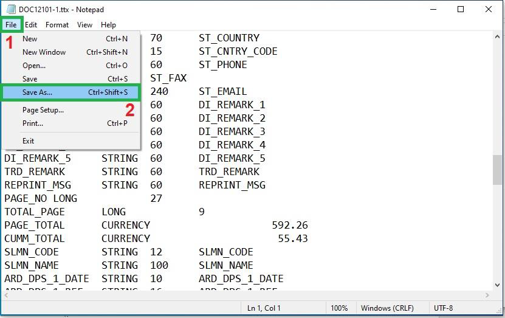The image size is (505, 318).
Task: Click Exit in the File menu
Action: 29,141
